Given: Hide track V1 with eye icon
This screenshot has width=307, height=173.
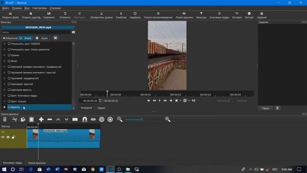Looking at the screenshot, I should pos(8,137).
